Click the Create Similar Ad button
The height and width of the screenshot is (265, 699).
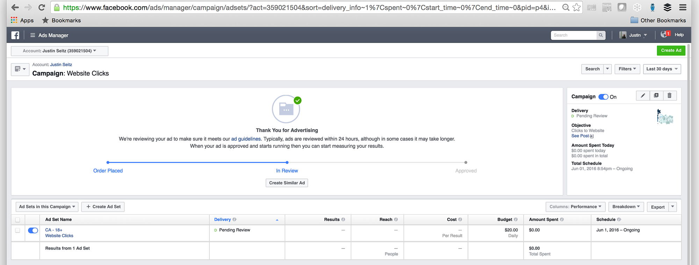[x=287, y=183]
